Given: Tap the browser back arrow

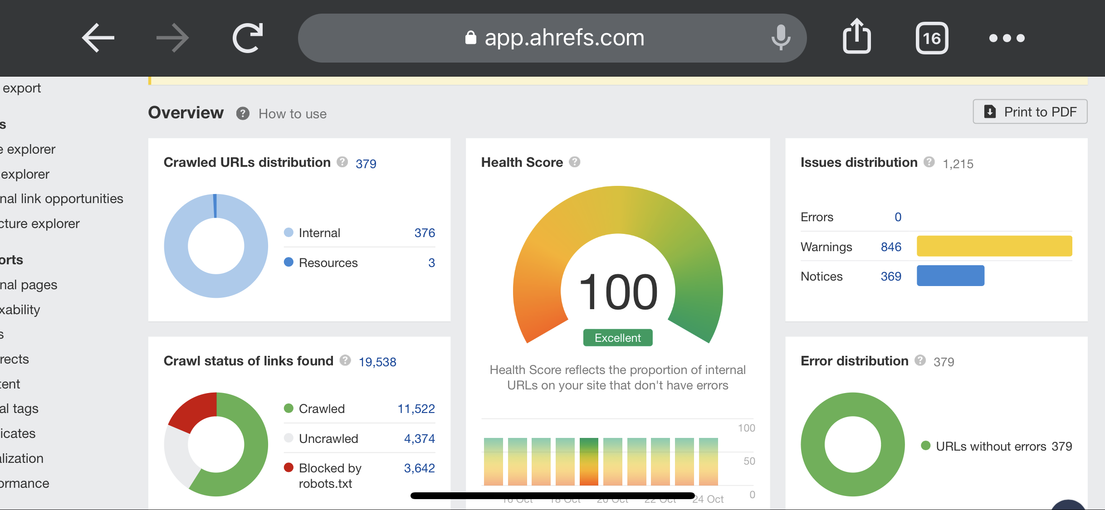Looking at the screenshot, I should (98, 38).
